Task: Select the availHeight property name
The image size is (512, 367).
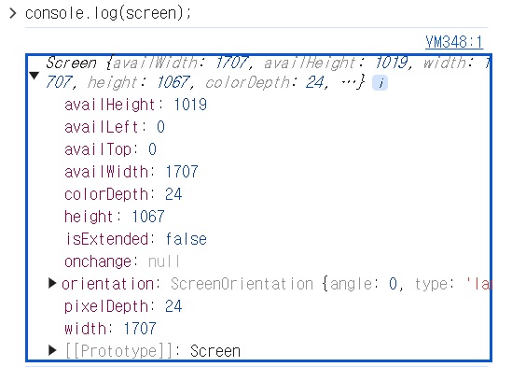Action: pyautogui.click(x=110, y=105)
